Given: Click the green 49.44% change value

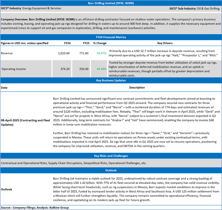Looking at the screenshot, I should point(101,69).
